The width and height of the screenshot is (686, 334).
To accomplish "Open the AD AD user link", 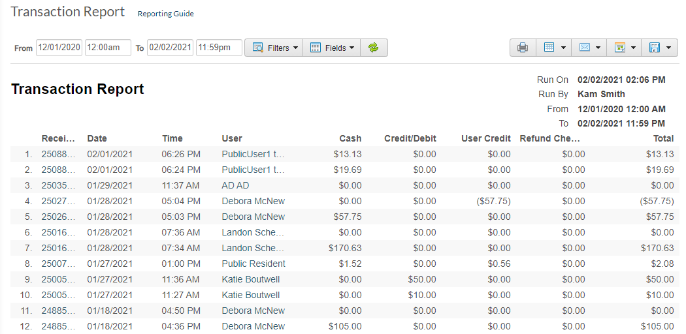I will pyautogui.click(x=235, y=185).
